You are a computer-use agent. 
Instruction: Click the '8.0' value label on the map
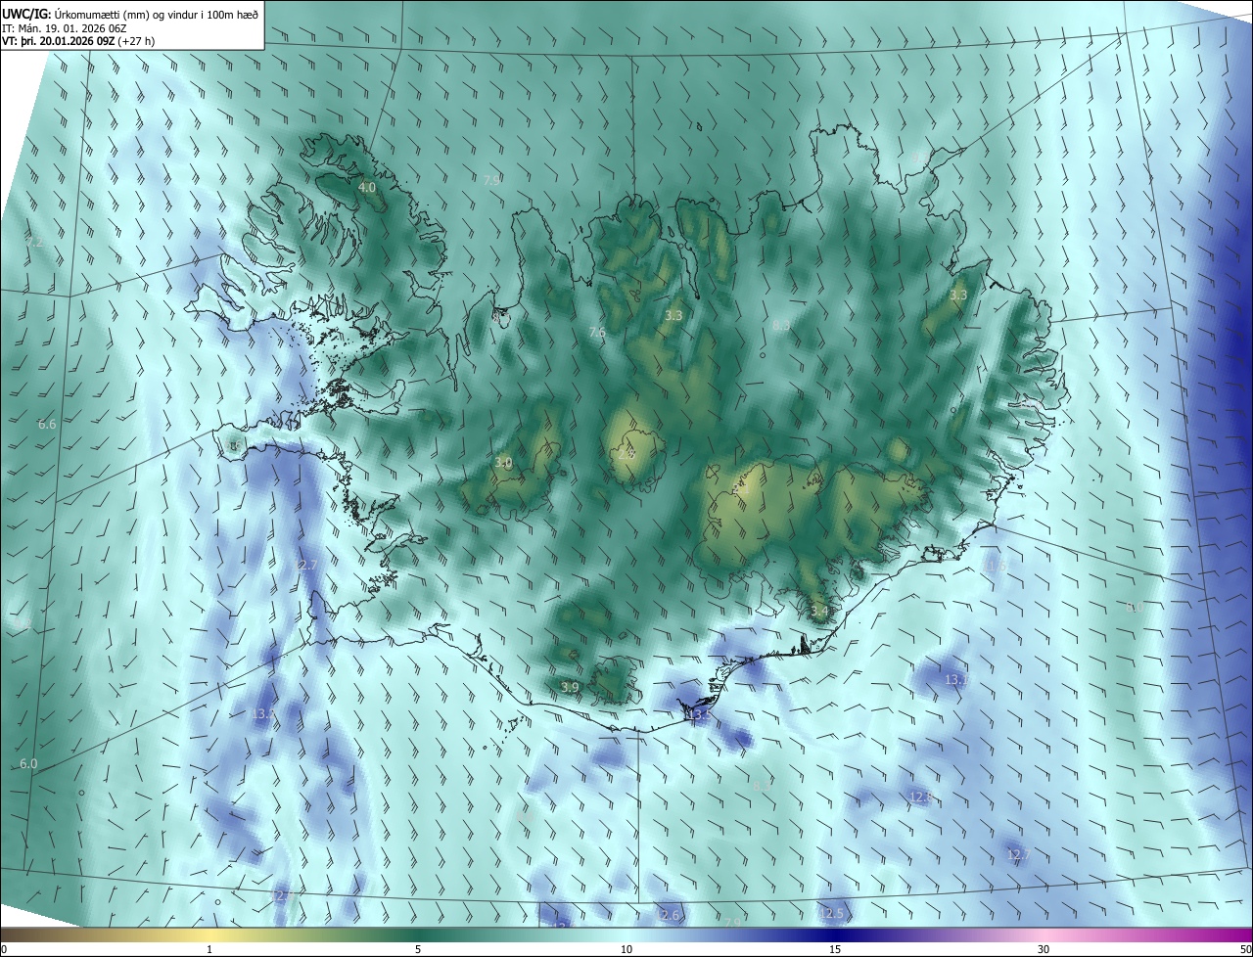pos(1134,608)
